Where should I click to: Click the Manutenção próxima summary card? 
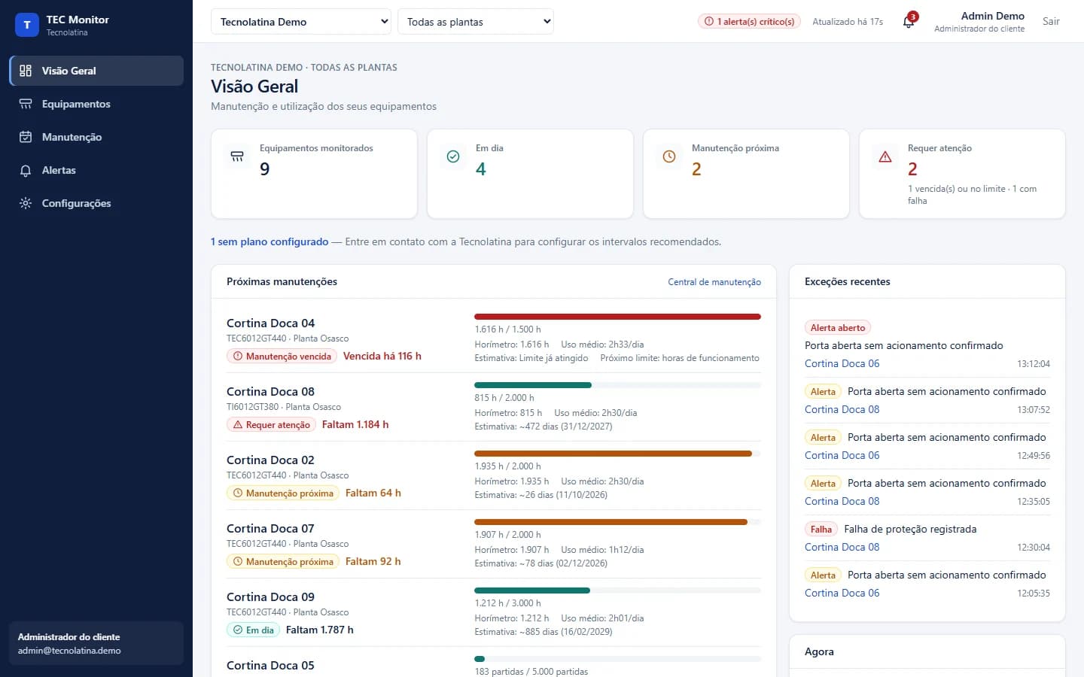(746, 174)
